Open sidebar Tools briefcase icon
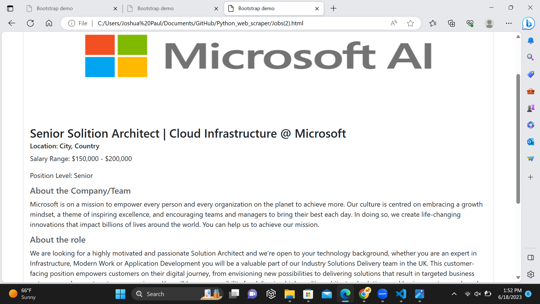This screenshot has width=540, height=304. coord(530,91)
